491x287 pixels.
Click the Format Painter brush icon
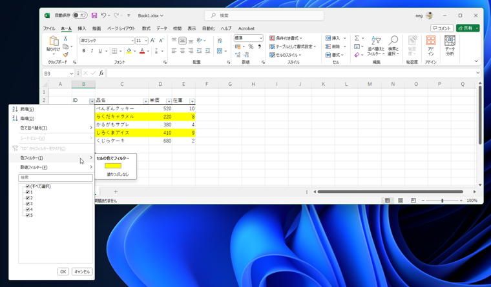pos(65,55)
